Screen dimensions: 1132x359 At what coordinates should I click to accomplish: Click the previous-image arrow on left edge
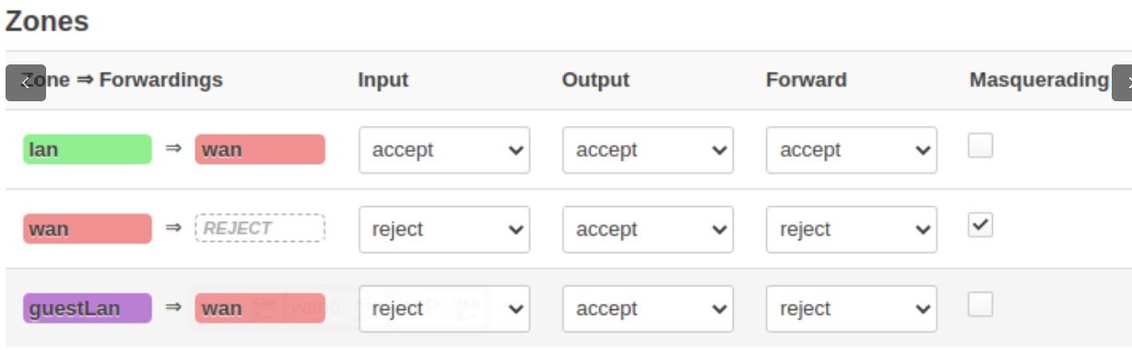tap(26, 83)
